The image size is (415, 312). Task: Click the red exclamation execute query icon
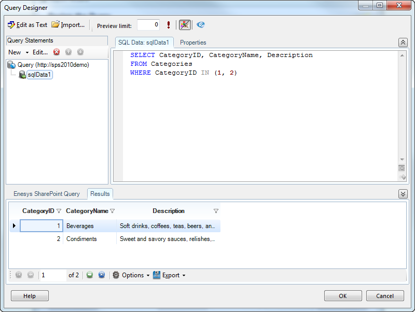pyautogui.click(x=169, y=25)
